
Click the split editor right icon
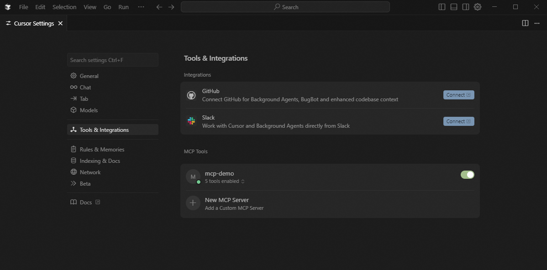coord(525,23)
